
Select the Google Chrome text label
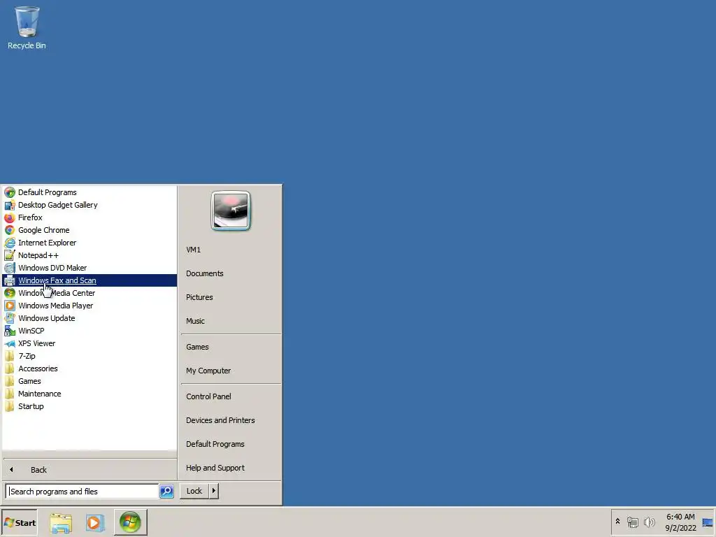pyautogui.click(x=44, y=230)
